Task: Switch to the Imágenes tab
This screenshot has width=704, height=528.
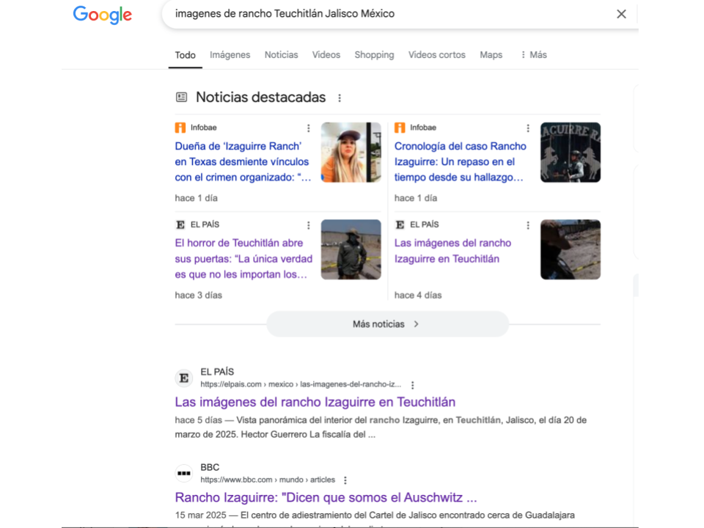Action: point(230,55)
